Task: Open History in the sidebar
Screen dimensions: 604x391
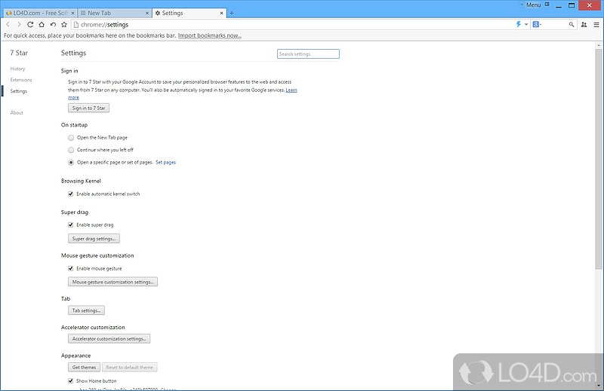Action: [x=17, y=69]
